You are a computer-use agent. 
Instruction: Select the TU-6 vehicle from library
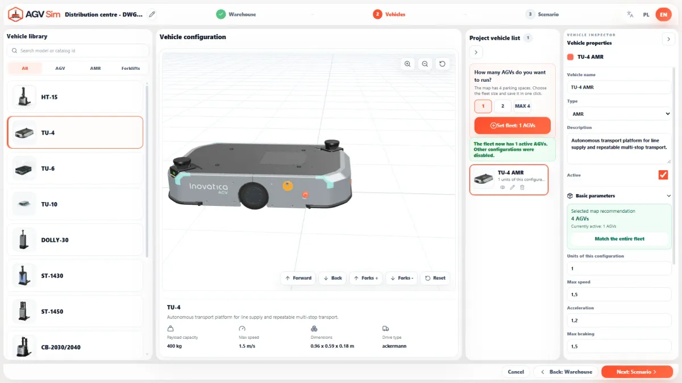coord(75,169)
